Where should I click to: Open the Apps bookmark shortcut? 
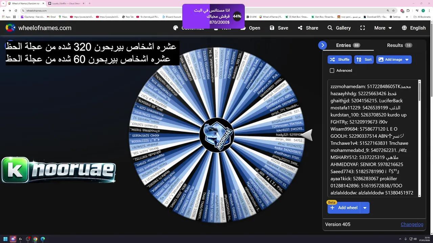point(6,17)
